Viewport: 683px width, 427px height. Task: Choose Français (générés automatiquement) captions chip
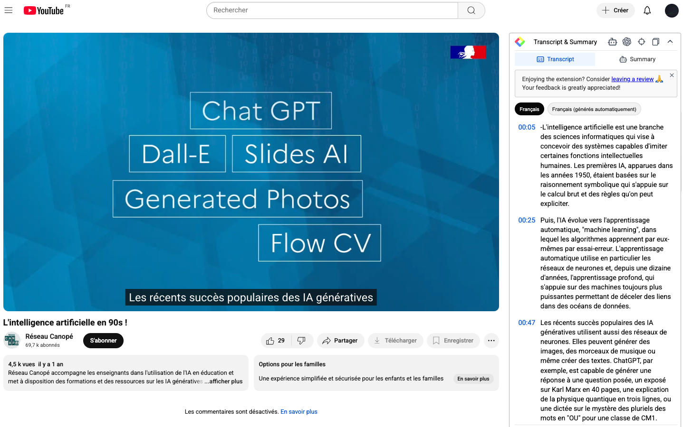tap(594, 109)
